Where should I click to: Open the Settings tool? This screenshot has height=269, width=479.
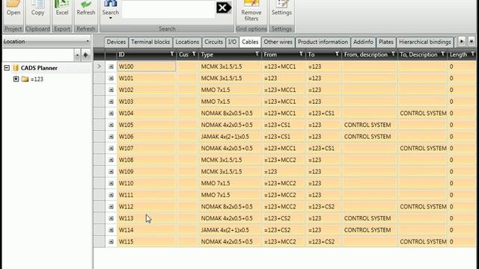[281, 8]
